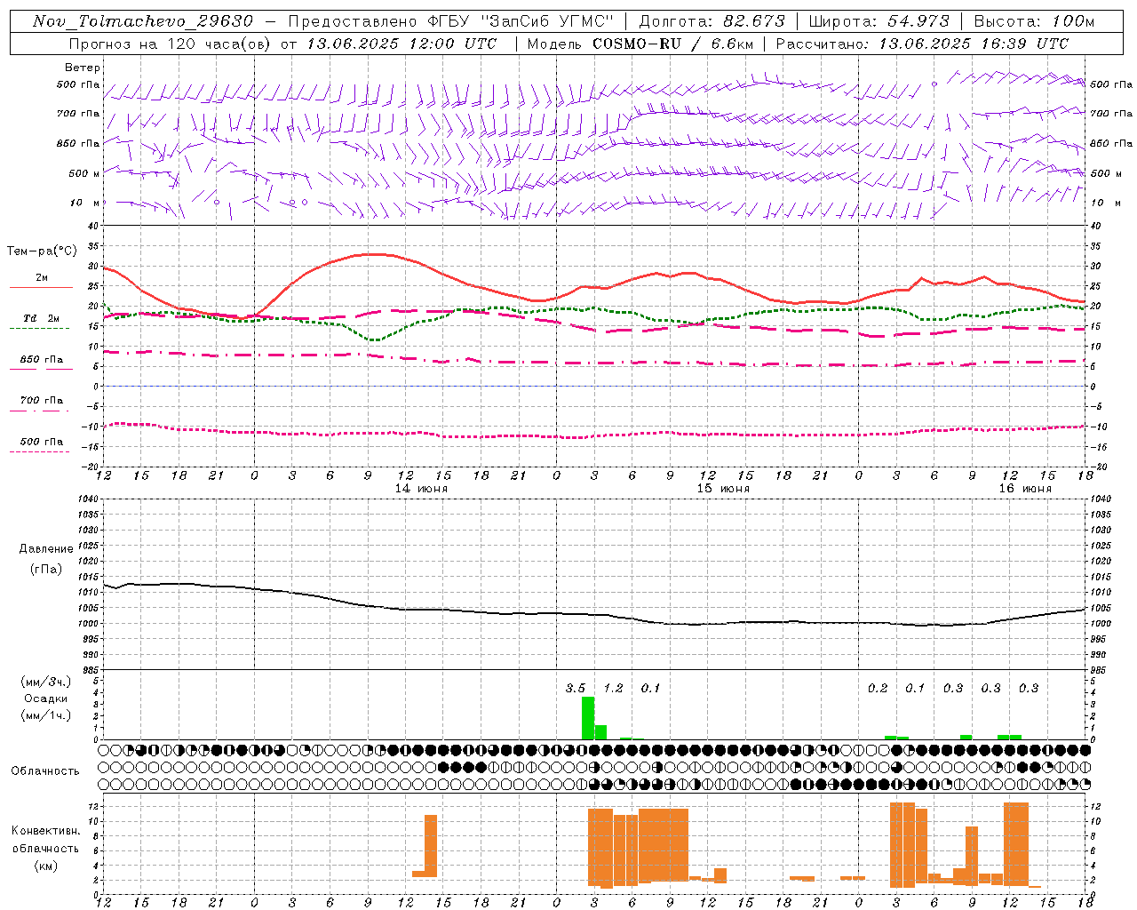Select the text Предоставлено ФГБУ "ЗапСиб УГМС"

coord(451,21)
